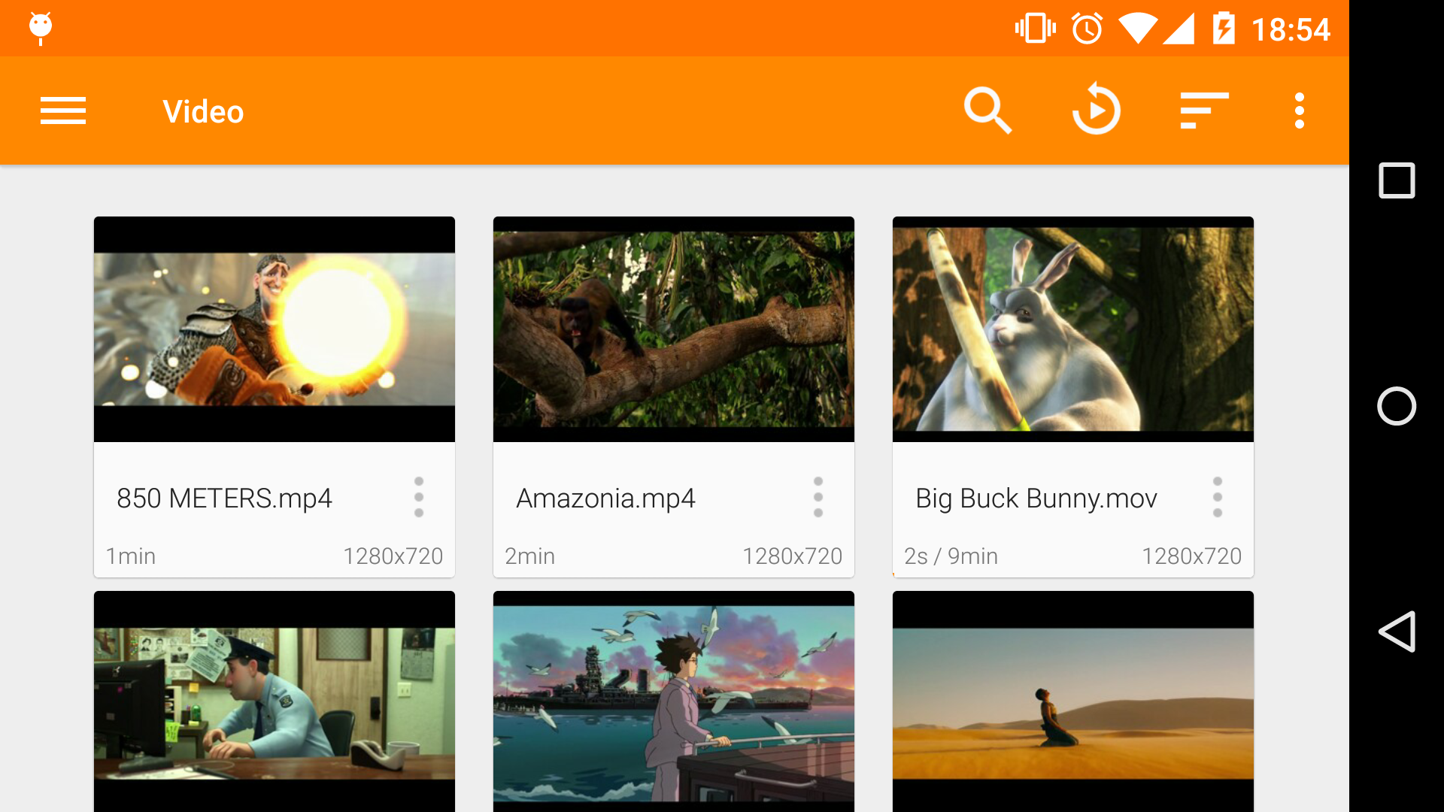Open the Big Buck Bunny.mov video
Screen dimensions: 1444x812
(x=1072, y=329)
